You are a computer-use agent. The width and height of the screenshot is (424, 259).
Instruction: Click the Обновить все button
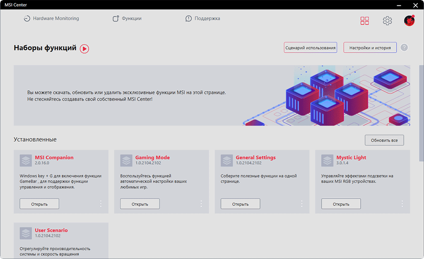384,140
